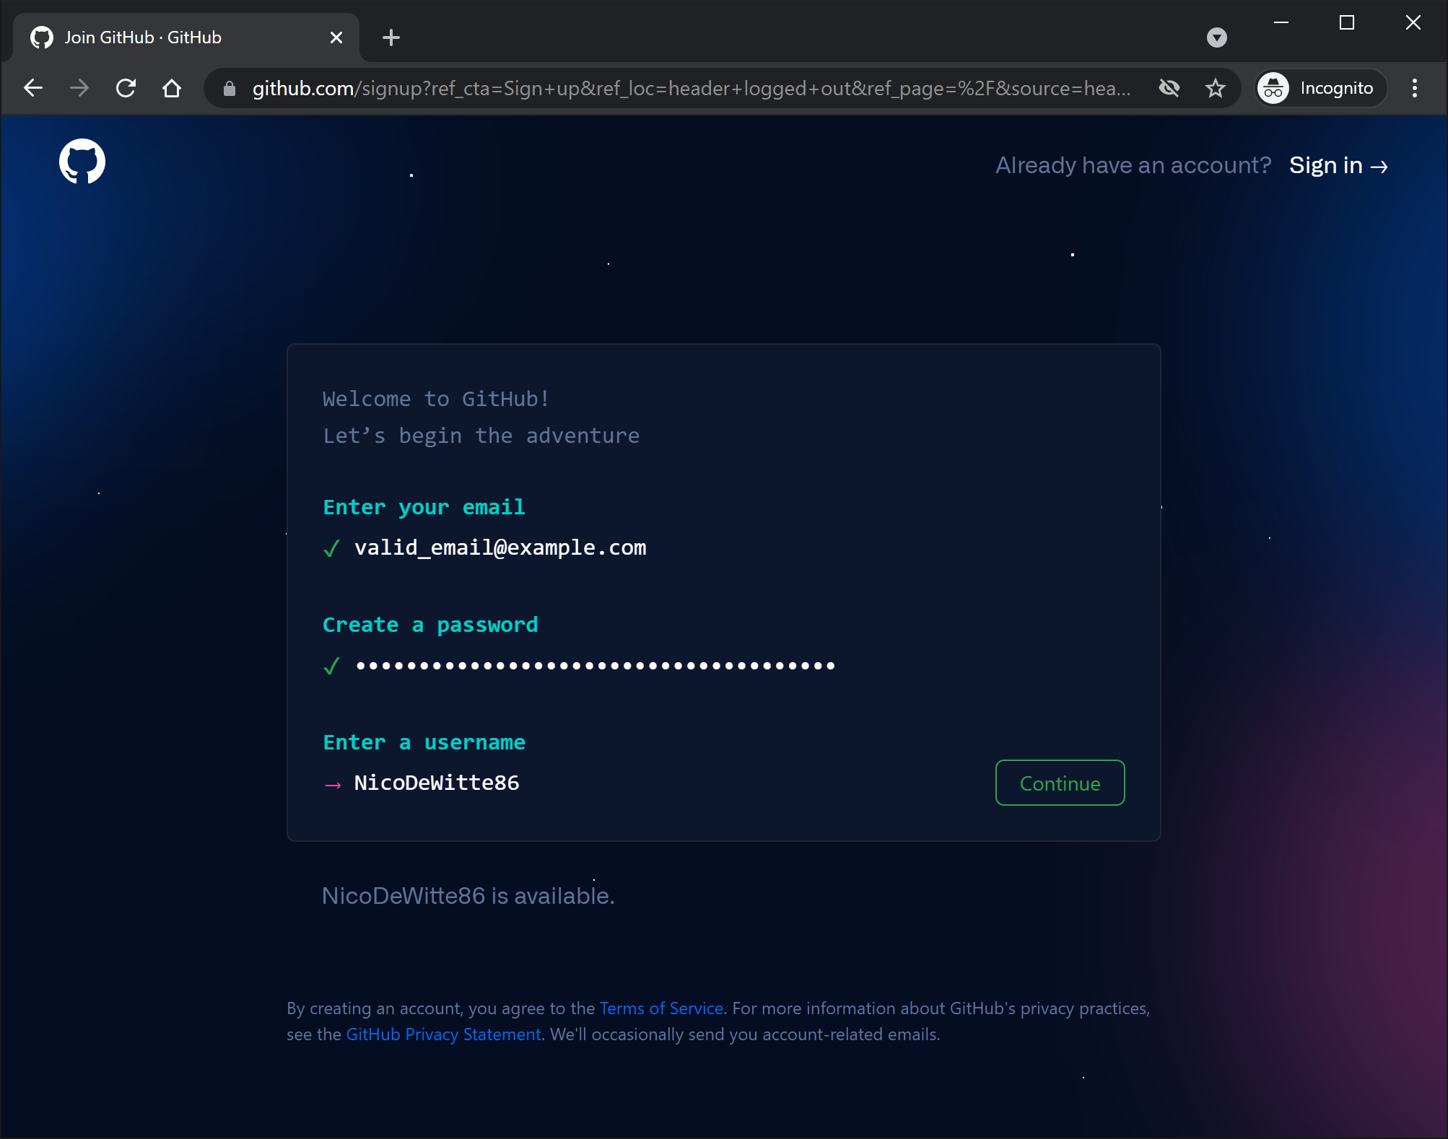Close the browser window
The width and height of the screenshot is (1448, 1139).
click(x=1413, y=22)
